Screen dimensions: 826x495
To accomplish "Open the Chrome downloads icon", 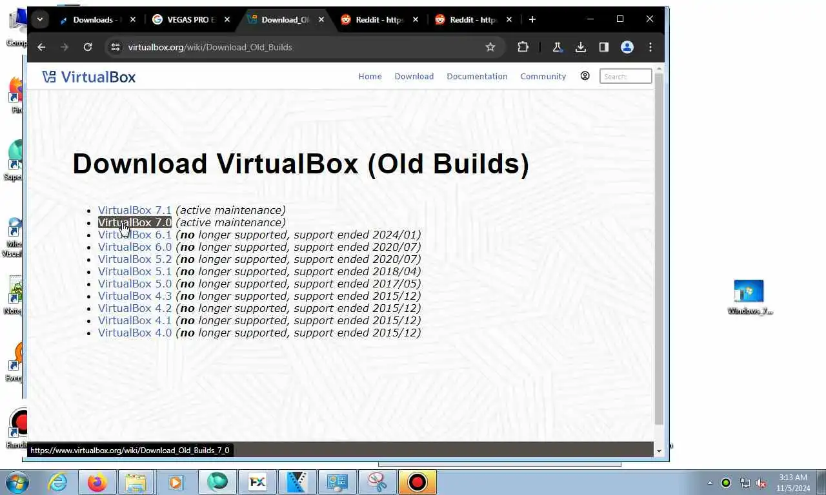I will (580, 47).
